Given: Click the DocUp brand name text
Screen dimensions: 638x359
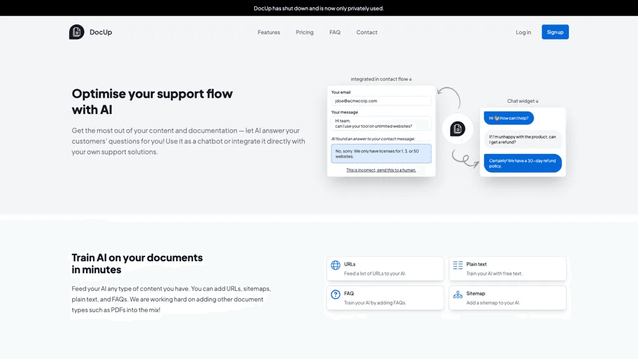Looking at the screenshot, I should point(100,32).
